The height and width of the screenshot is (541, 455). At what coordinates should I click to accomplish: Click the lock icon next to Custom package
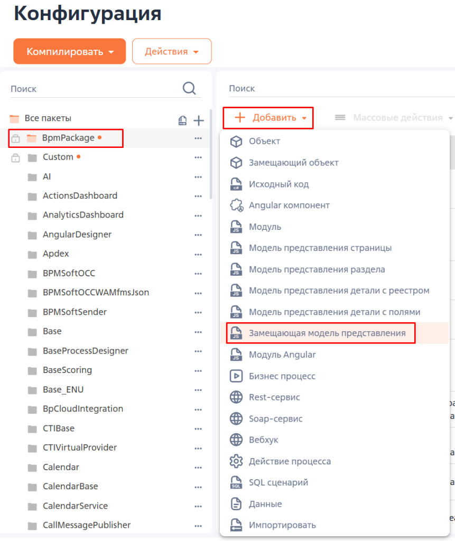click(x=15, y=157)
